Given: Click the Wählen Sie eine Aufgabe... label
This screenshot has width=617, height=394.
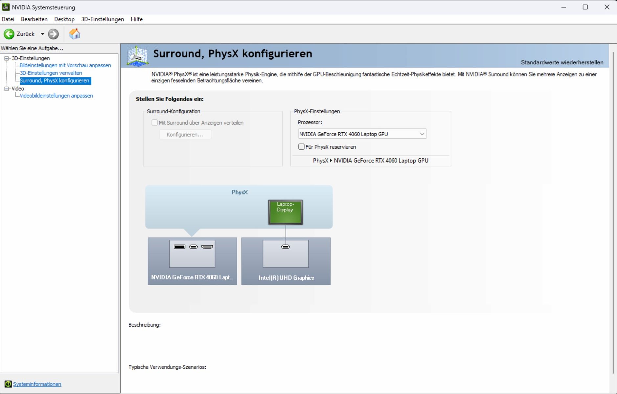Looking at the screenshot, I should pos(32,48).
